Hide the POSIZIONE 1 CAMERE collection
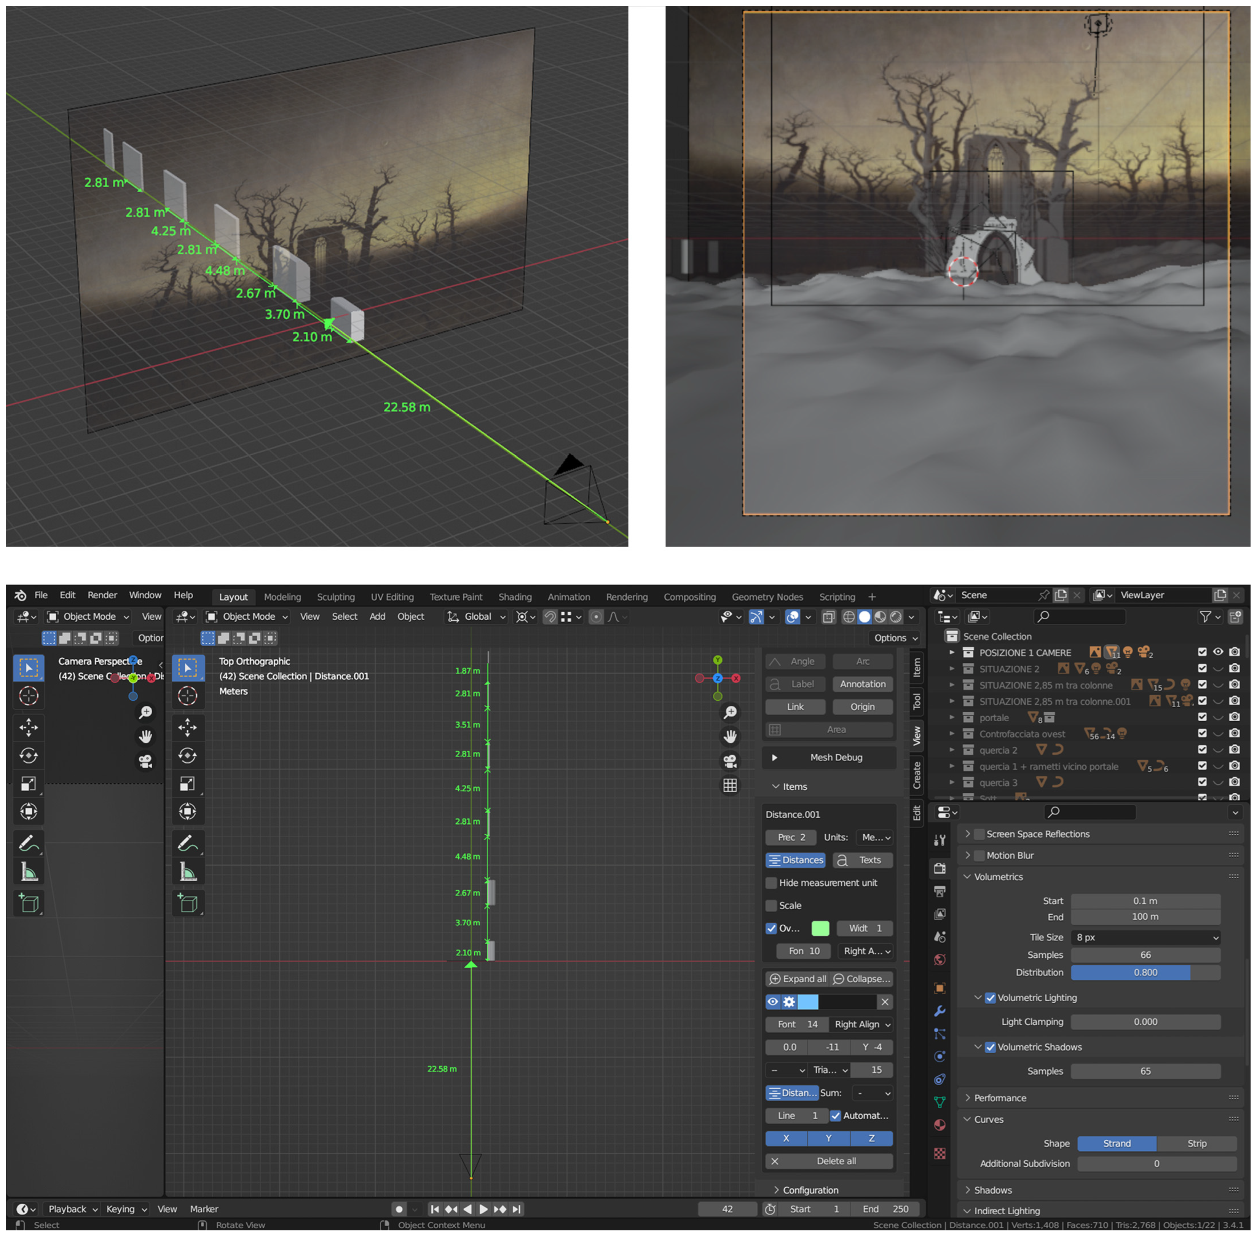The height and width of the screenshot is (1238, 1257). coord(1218,652)
